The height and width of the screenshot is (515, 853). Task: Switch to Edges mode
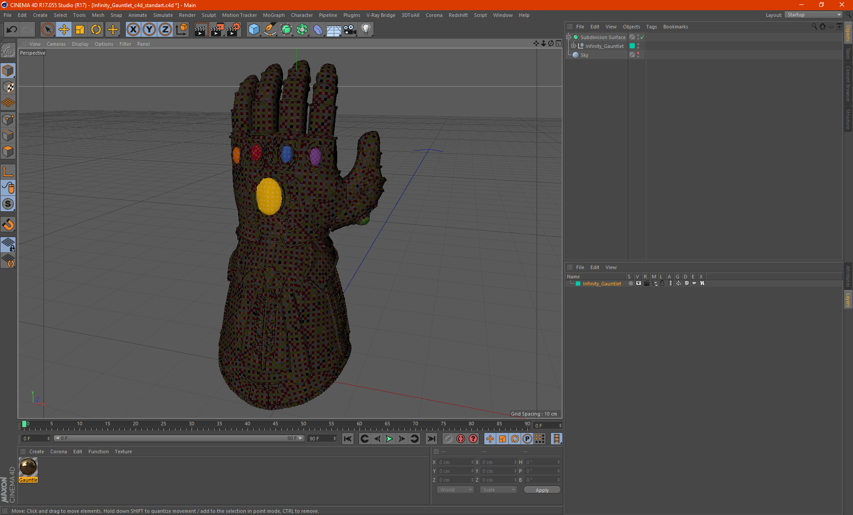pyautogui.click(x=8, y=135)
